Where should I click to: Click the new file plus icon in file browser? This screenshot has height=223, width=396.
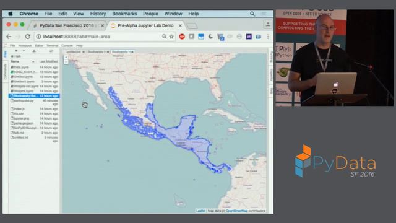point(16,51)
